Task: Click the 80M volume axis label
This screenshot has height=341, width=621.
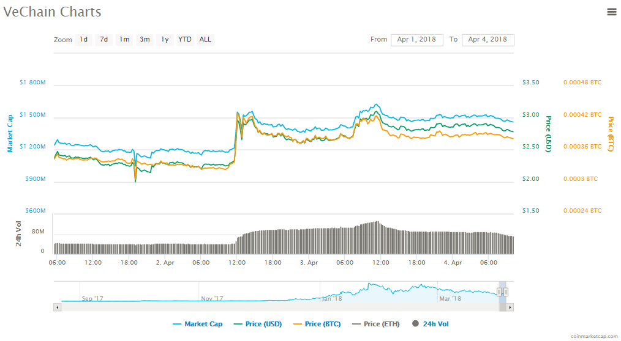Action: 38,232
